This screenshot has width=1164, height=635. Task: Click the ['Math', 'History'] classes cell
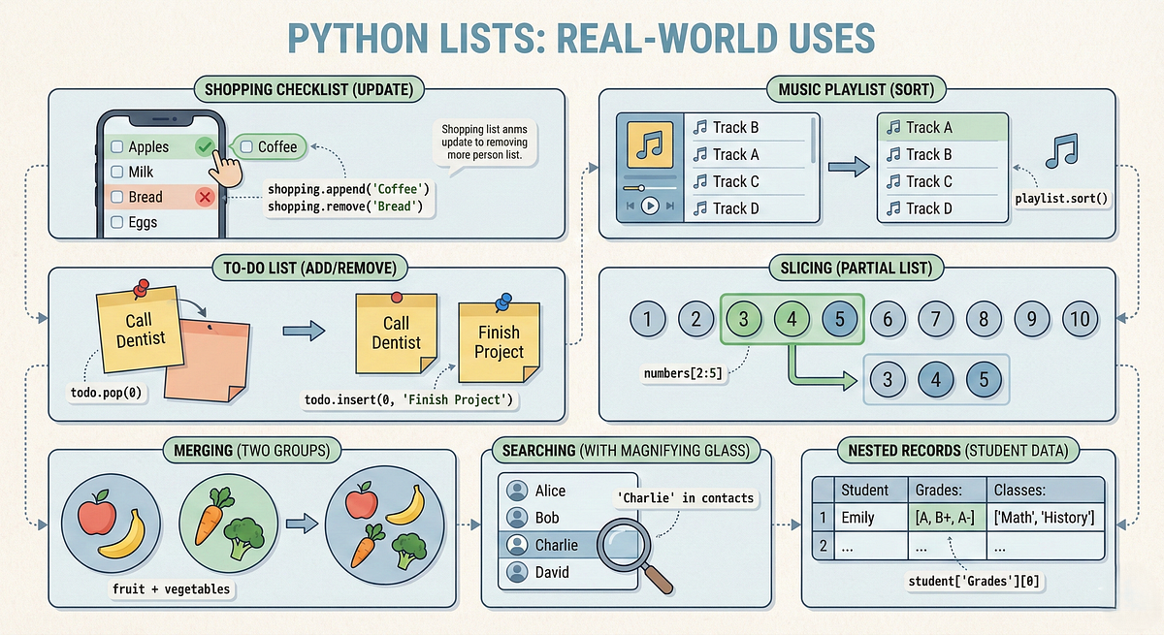pyautogui.click(x=1045, y=518)
